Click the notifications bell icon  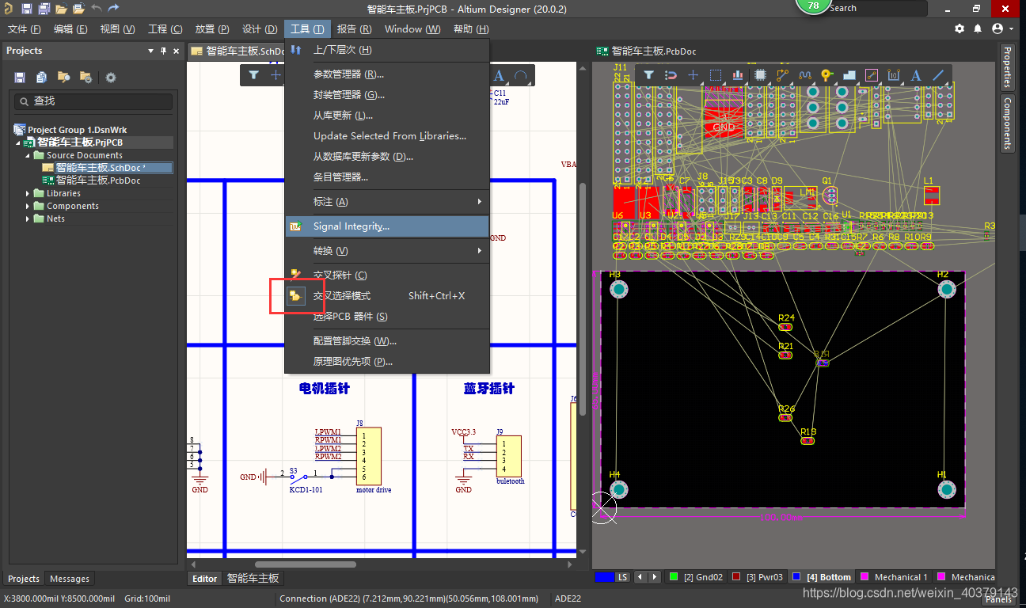[978, 28]
